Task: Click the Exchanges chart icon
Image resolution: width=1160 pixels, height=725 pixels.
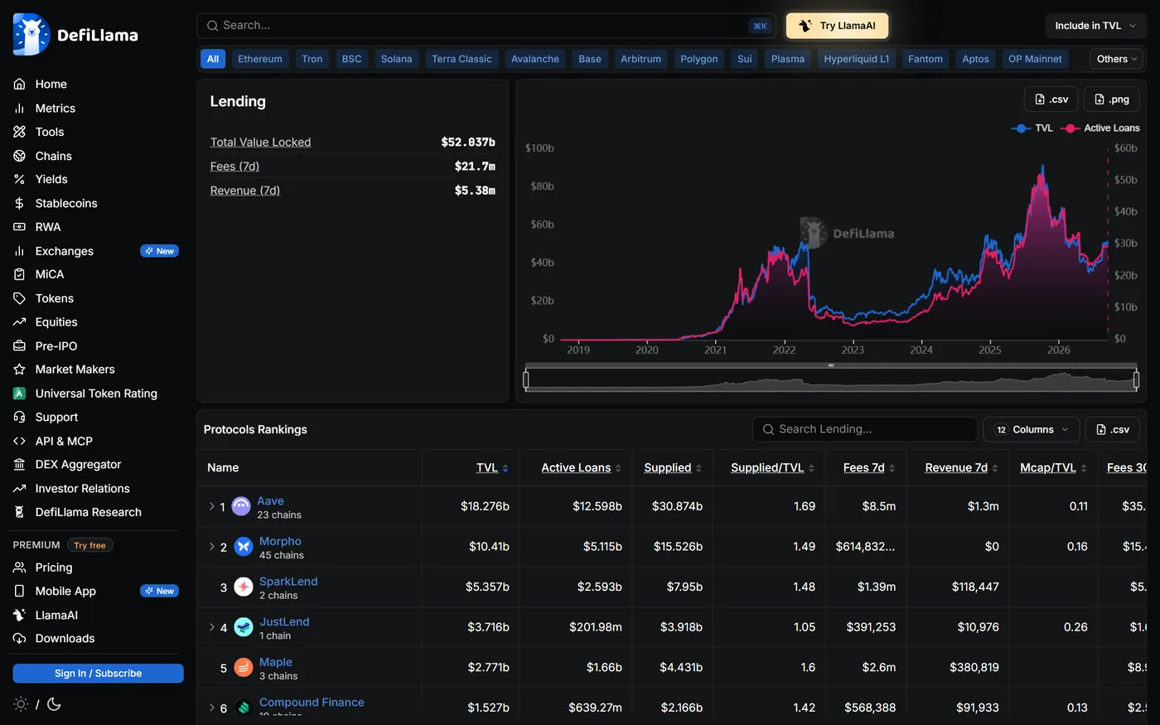Action: tap(20, 251)
